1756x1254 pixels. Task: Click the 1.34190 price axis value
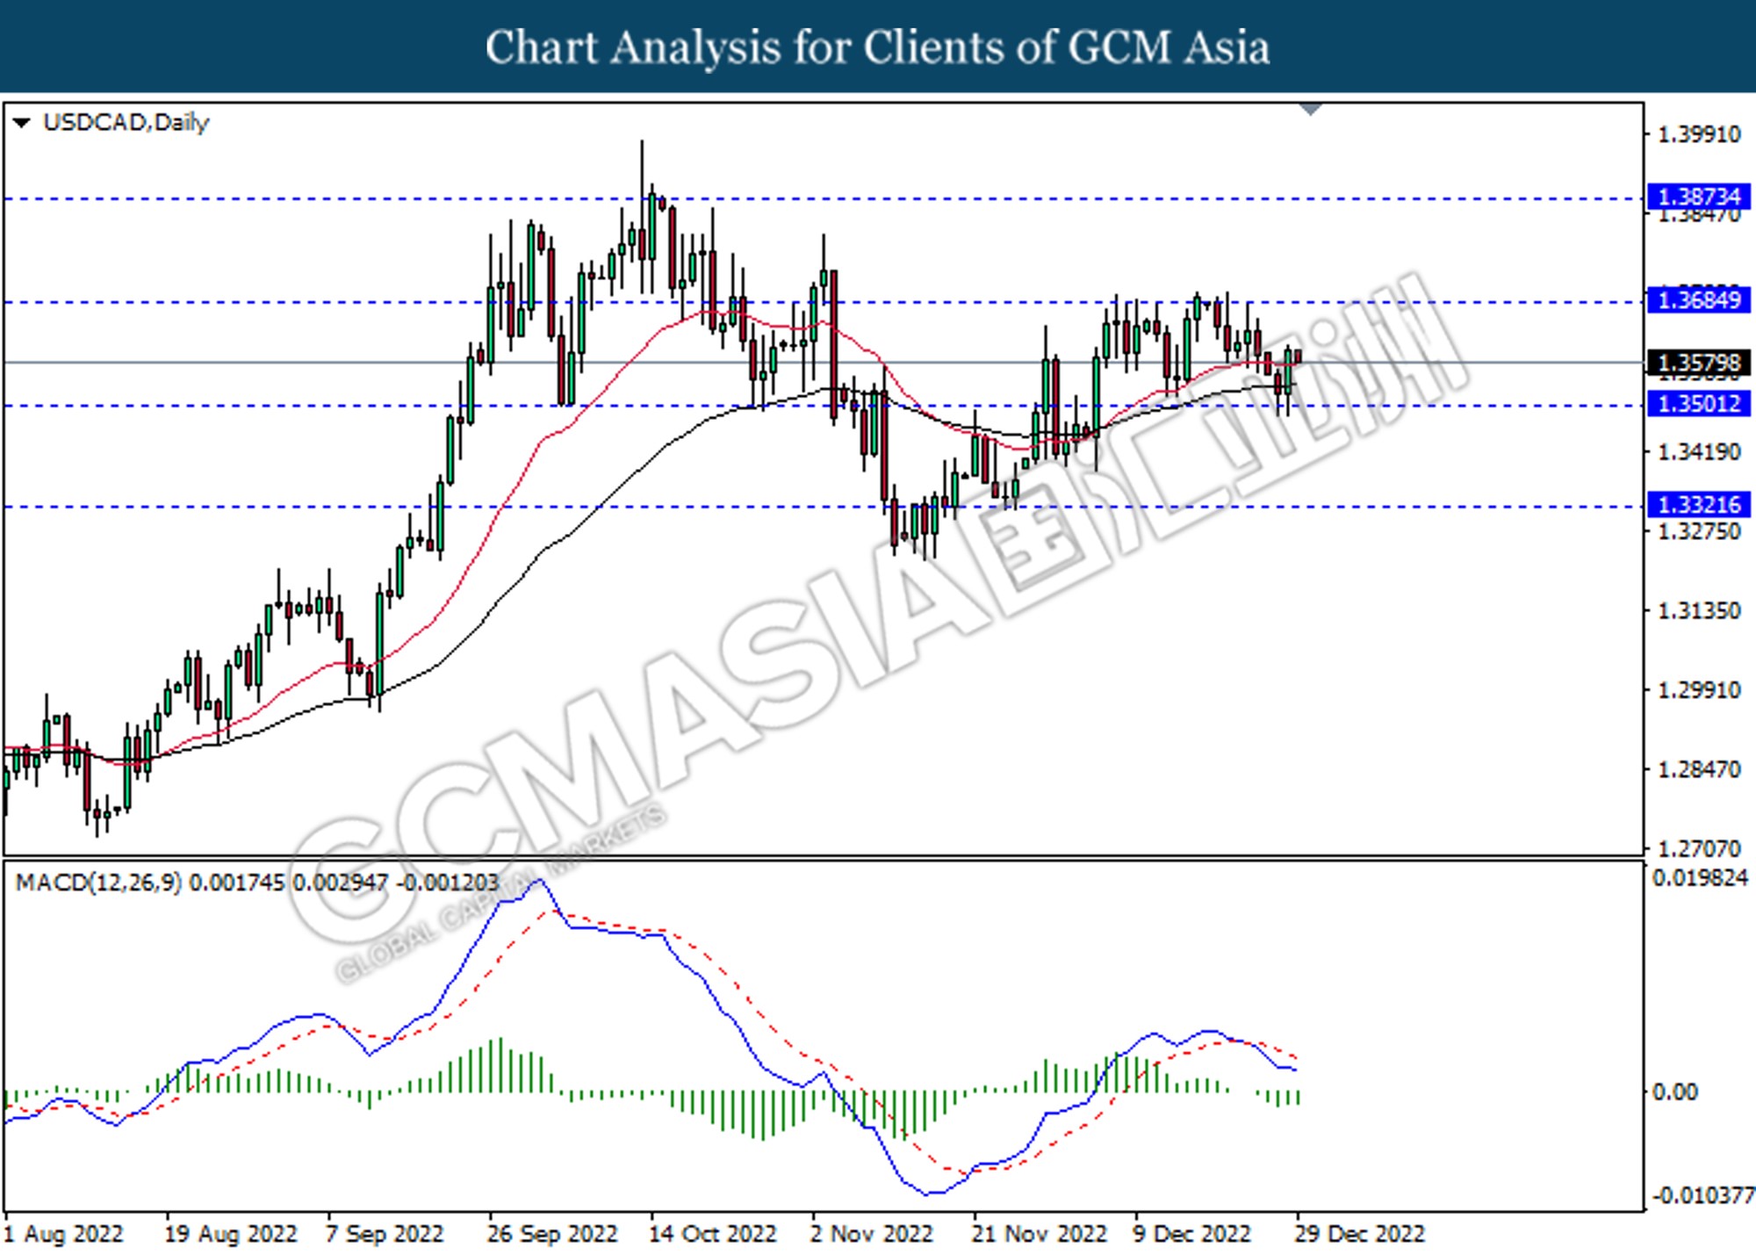(1698, 452)
